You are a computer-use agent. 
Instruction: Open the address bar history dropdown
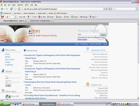[104, 9]
